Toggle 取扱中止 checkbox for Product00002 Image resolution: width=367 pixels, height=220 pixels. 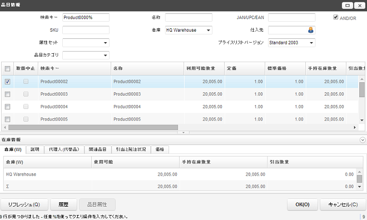coord(26,81)
